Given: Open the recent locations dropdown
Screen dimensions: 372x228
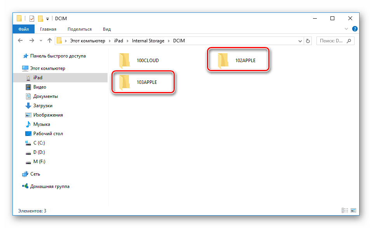Looking at the screenshot, I should [41, 41].
